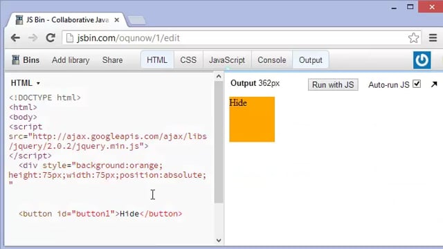Viewport: 443px width, 249px height.
Task: Open Chrome hamburger menu
Action: point(433,38)
